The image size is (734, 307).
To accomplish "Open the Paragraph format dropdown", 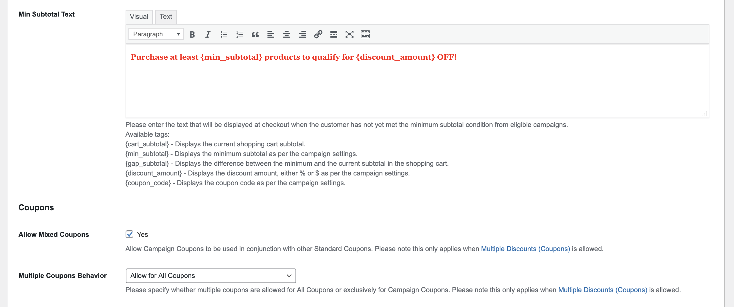I will tap(156, 34).
